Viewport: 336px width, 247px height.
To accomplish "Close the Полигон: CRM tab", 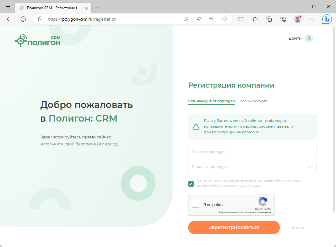I will (x=86, y=8).
